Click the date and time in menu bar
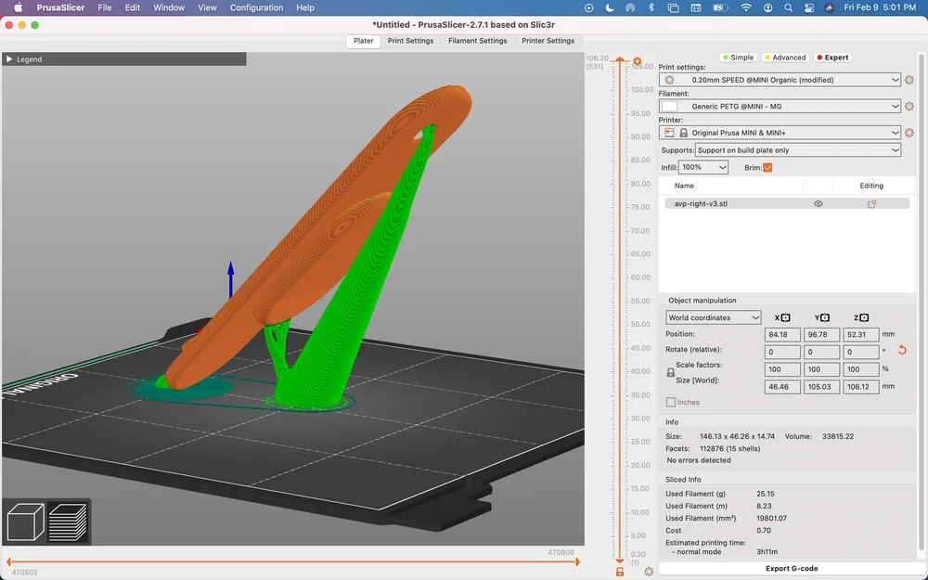 coord(880,7)
